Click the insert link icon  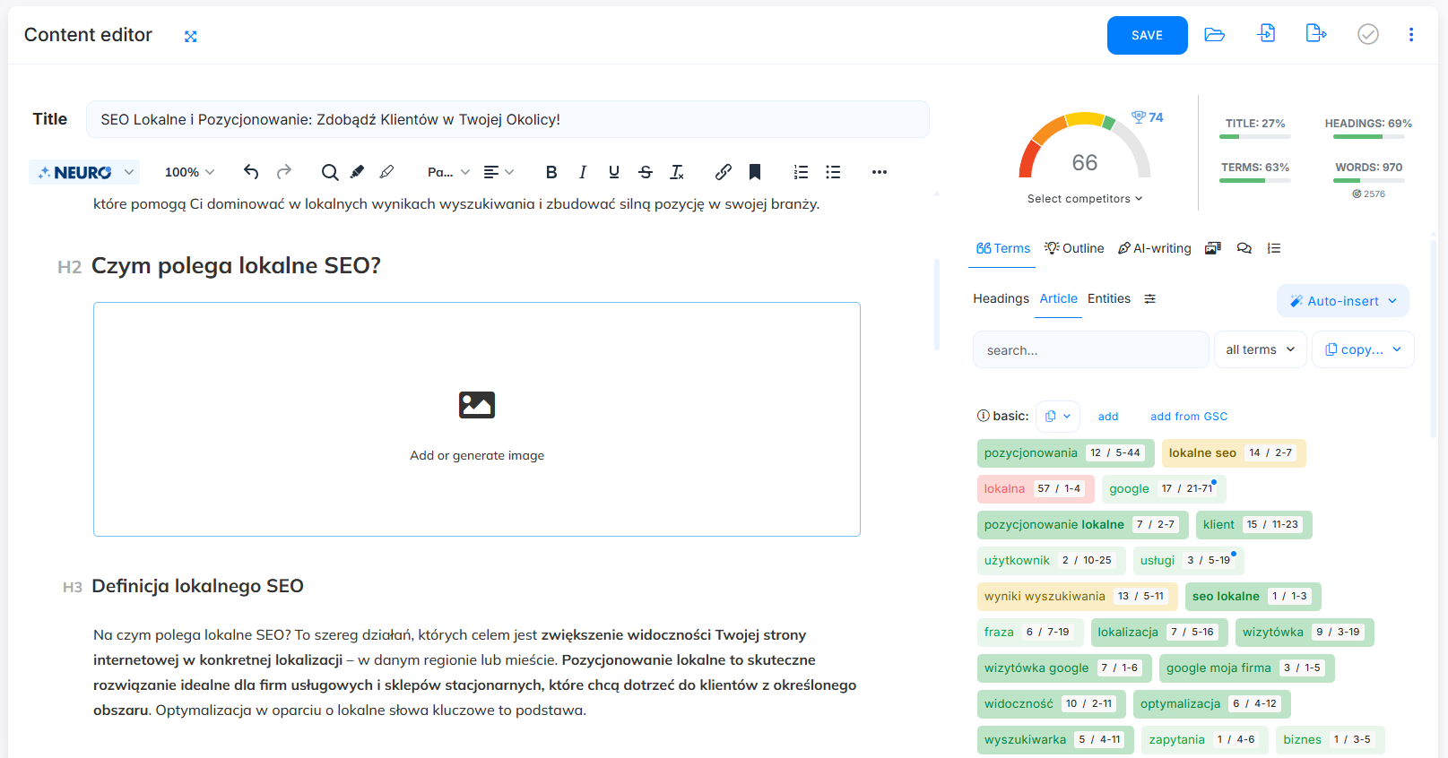724,172
